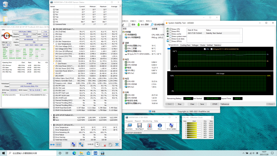Collapse the CPU [#0] AMD Ryzen sensor group
Image resolution: width=277 pixels, height=156 pixels.
(x=51, y=29)
